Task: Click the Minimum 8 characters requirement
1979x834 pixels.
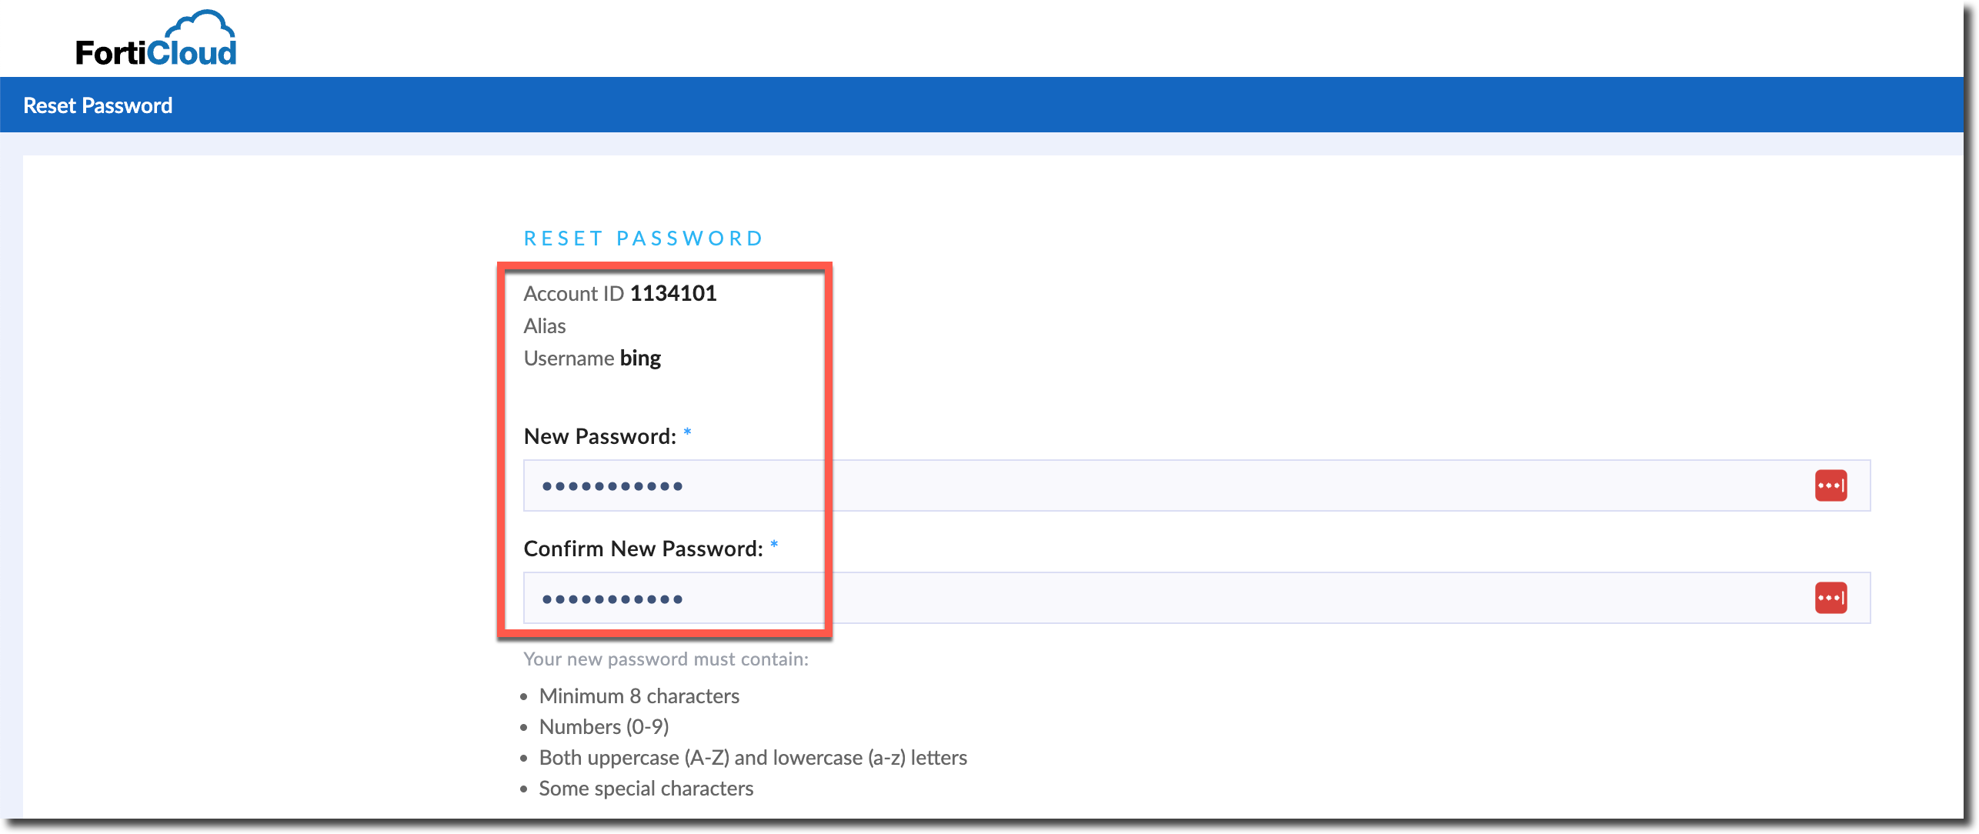Action: click(639, 696)
